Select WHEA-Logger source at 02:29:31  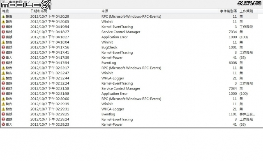[113, 109]
